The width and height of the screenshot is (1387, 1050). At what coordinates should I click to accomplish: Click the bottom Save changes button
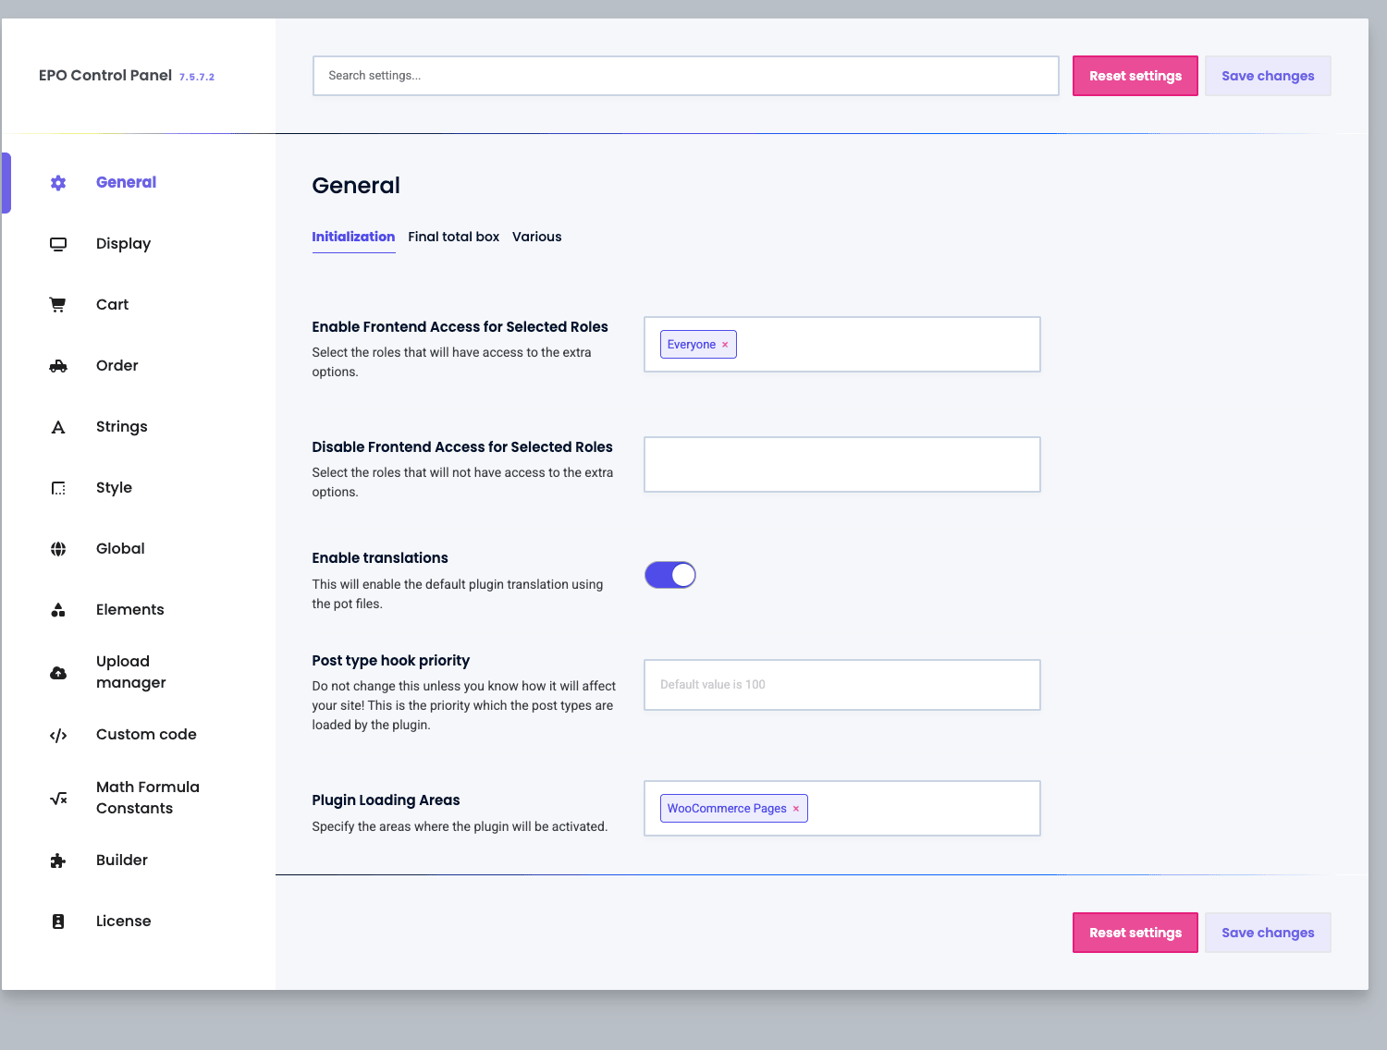1268,933
